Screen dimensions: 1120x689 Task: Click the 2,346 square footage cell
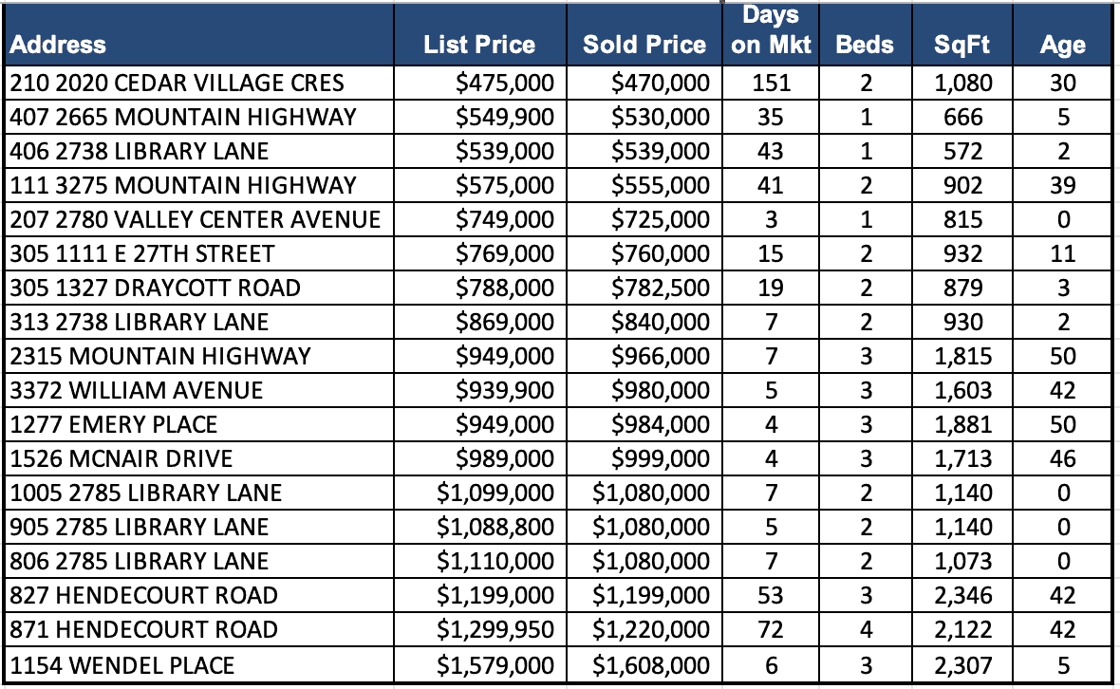click(962, 596)
